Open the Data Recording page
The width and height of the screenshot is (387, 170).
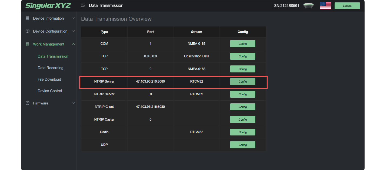(x=51, y=68)
